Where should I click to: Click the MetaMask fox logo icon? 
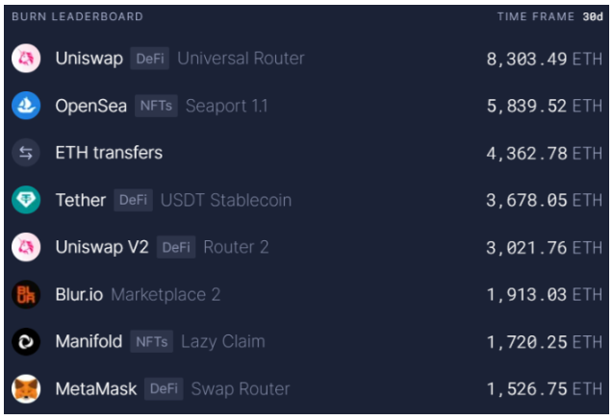point(26,389)
